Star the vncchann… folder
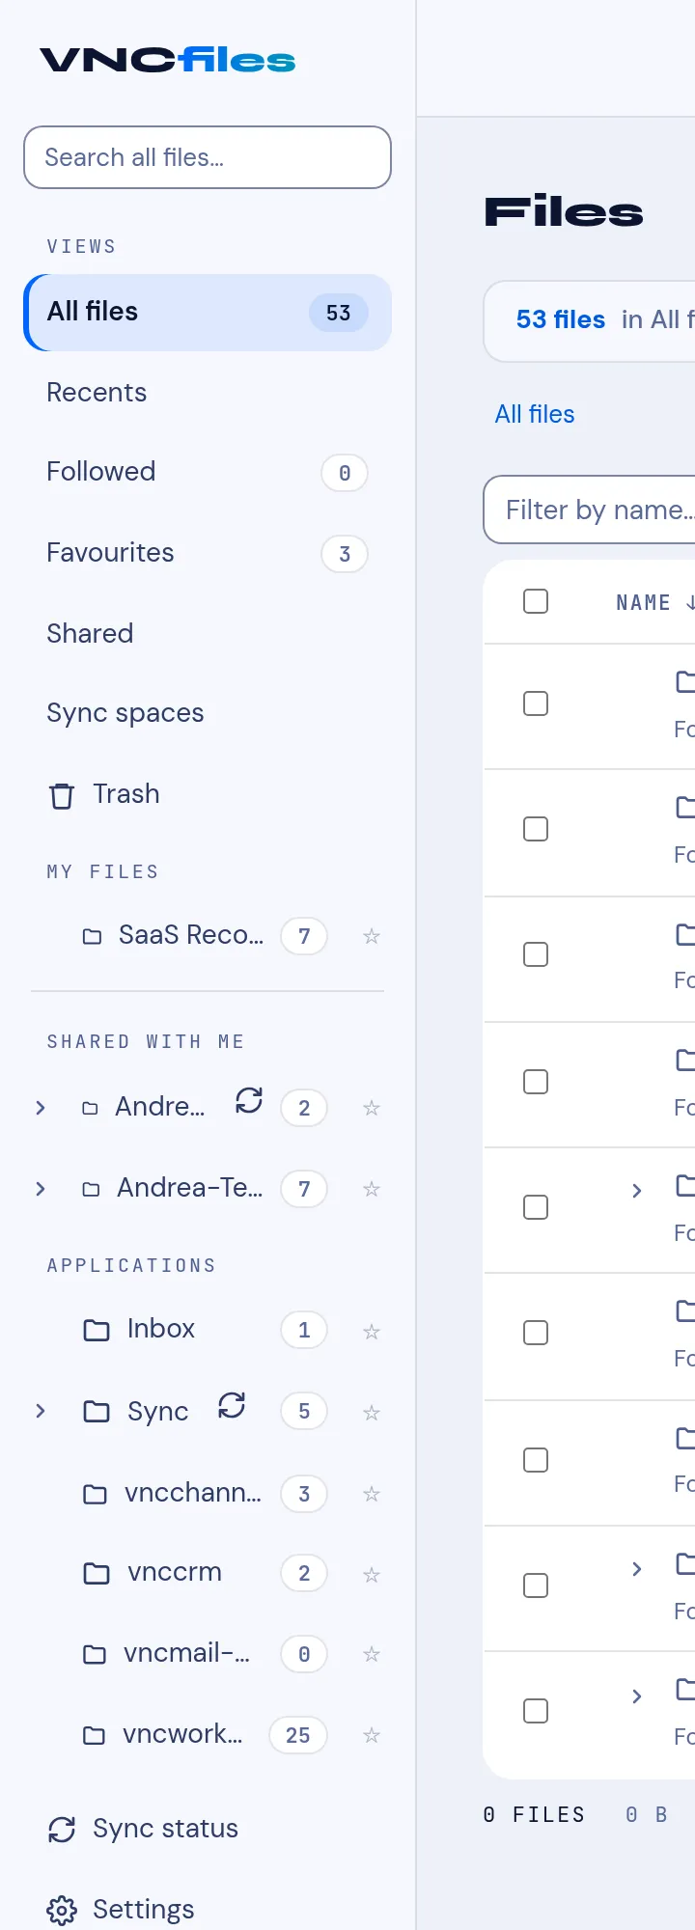This screenshot has width=695, height=1930. [x=371, y=1494]
